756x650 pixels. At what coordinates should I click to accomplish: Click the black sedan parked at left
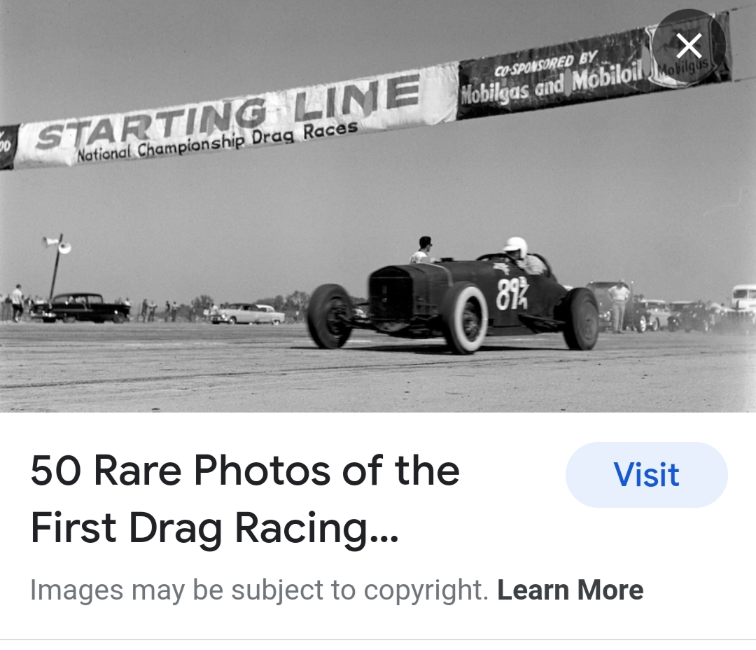80,307
